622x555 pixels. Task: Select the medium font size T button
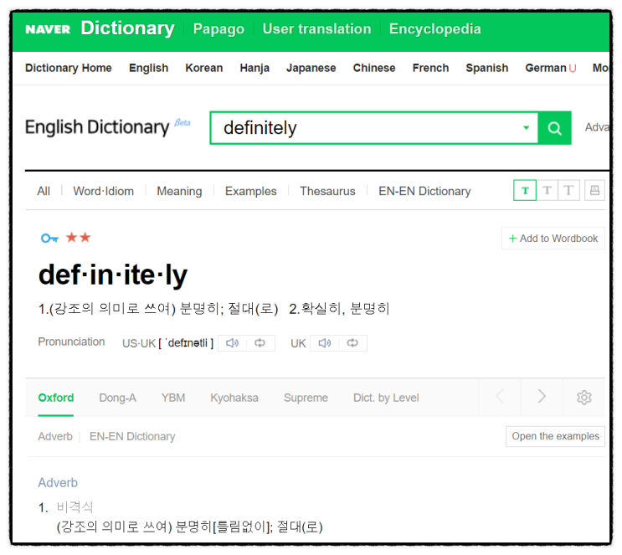coord(547,190)
